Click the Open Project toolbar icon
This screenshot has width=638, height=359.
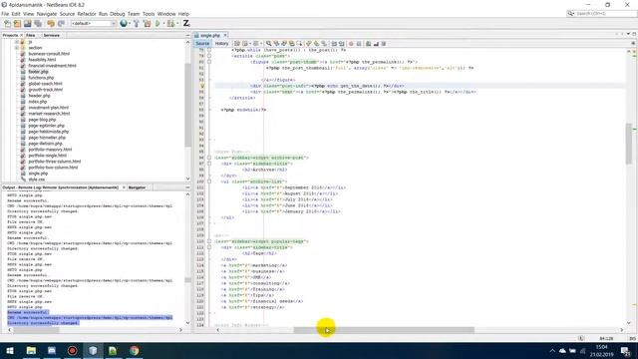(27, 24)
